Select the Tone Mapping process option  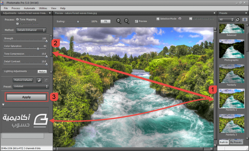pyautogui.click(x=26, y=19)
